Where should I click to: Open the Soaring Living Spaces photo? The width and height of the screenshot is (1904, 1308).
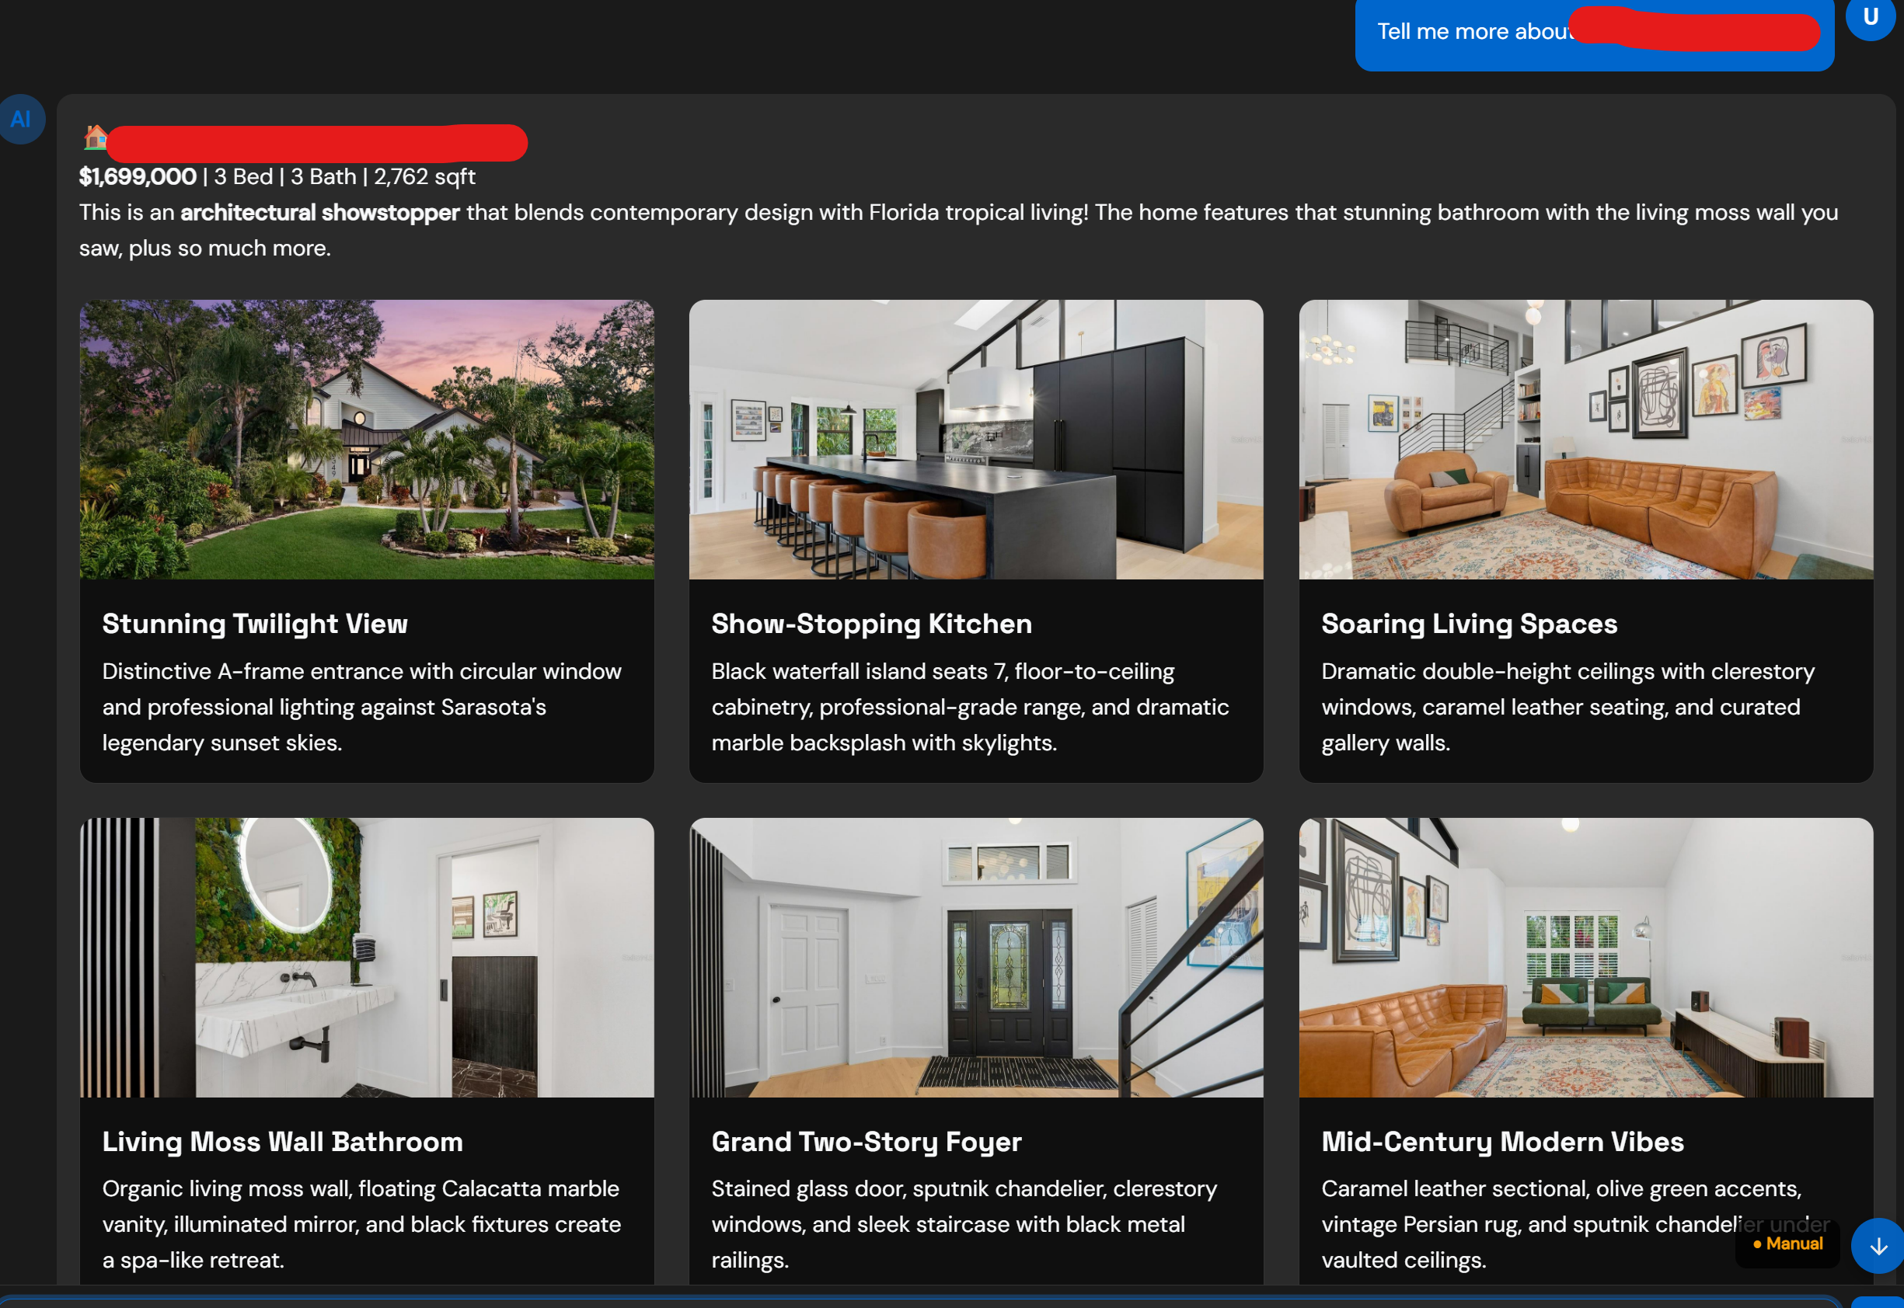1585,440
